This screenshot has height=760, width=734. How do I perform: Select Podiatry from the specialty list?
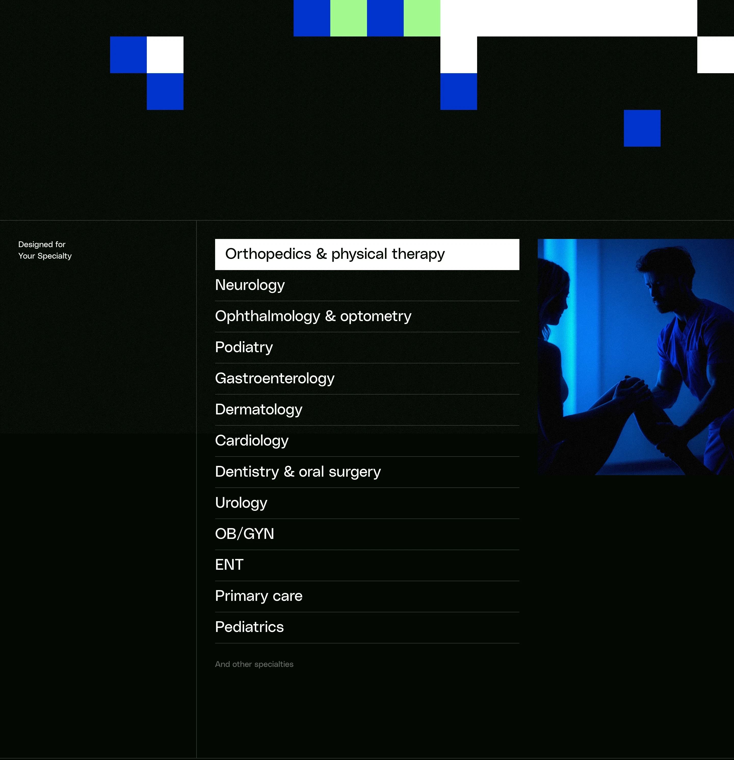[244, 347]
